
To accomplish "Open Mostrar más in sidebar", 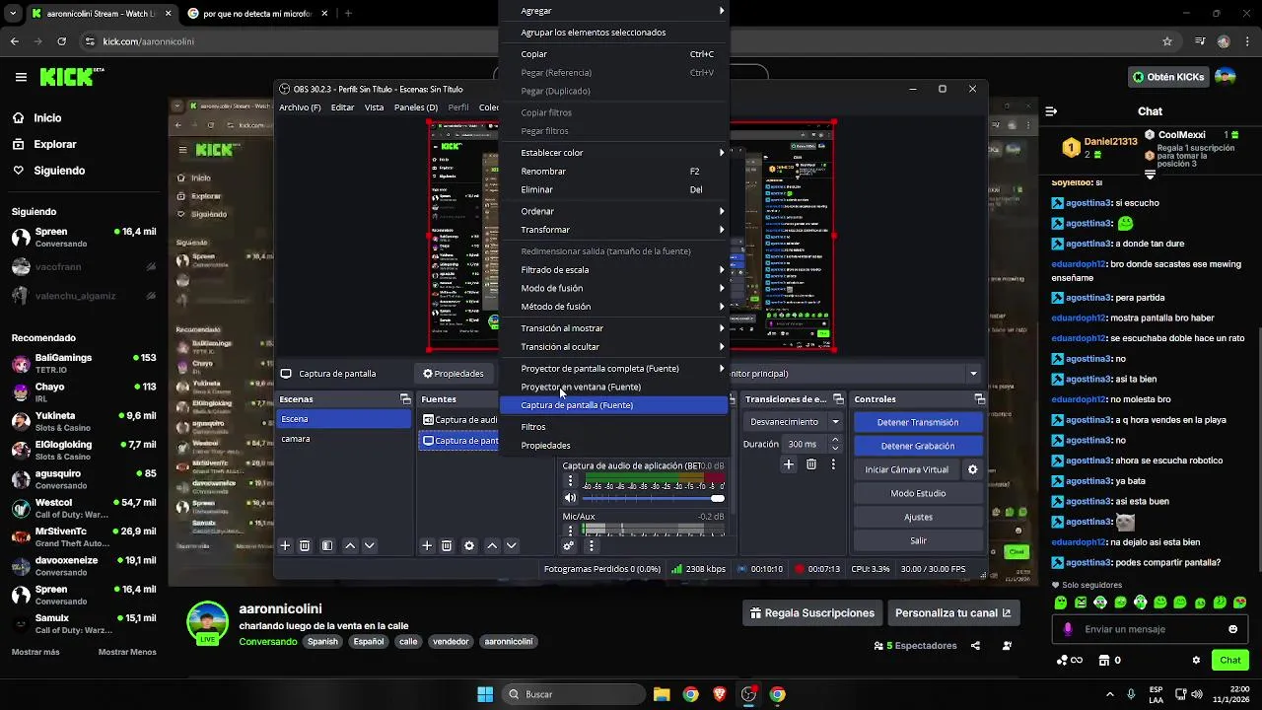I will 35,652.
